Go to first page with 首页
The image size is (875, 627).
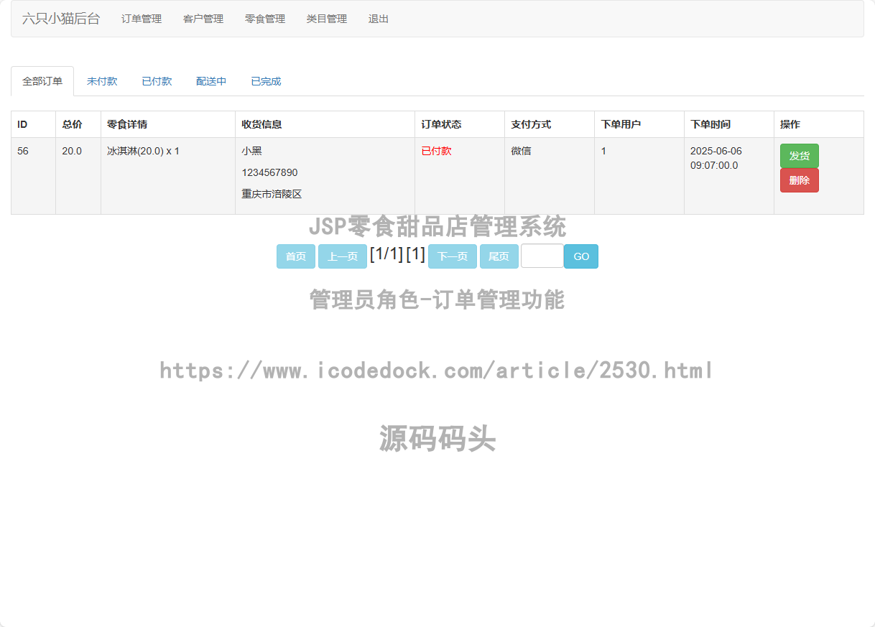[x=296, y=256]
